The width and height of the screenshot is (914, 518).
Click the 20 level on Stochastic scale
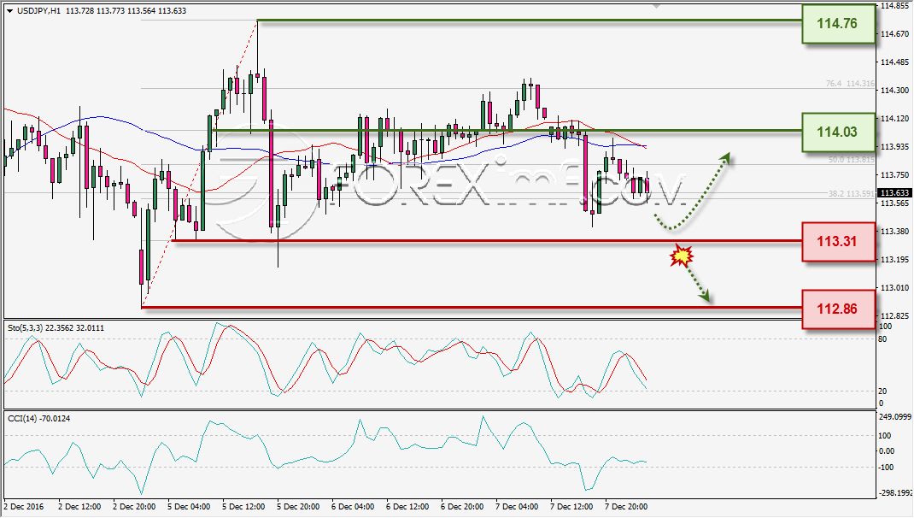coord(882,391)
